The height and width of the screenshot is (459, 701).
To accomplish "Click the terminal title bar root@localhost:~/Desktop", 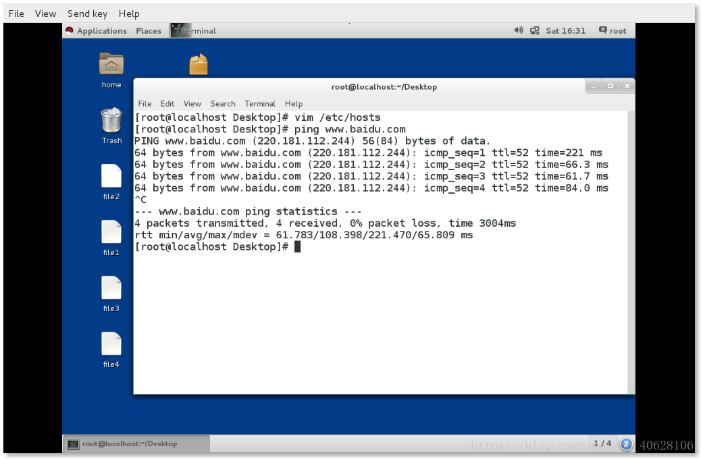I will click(x=384, y=86).
